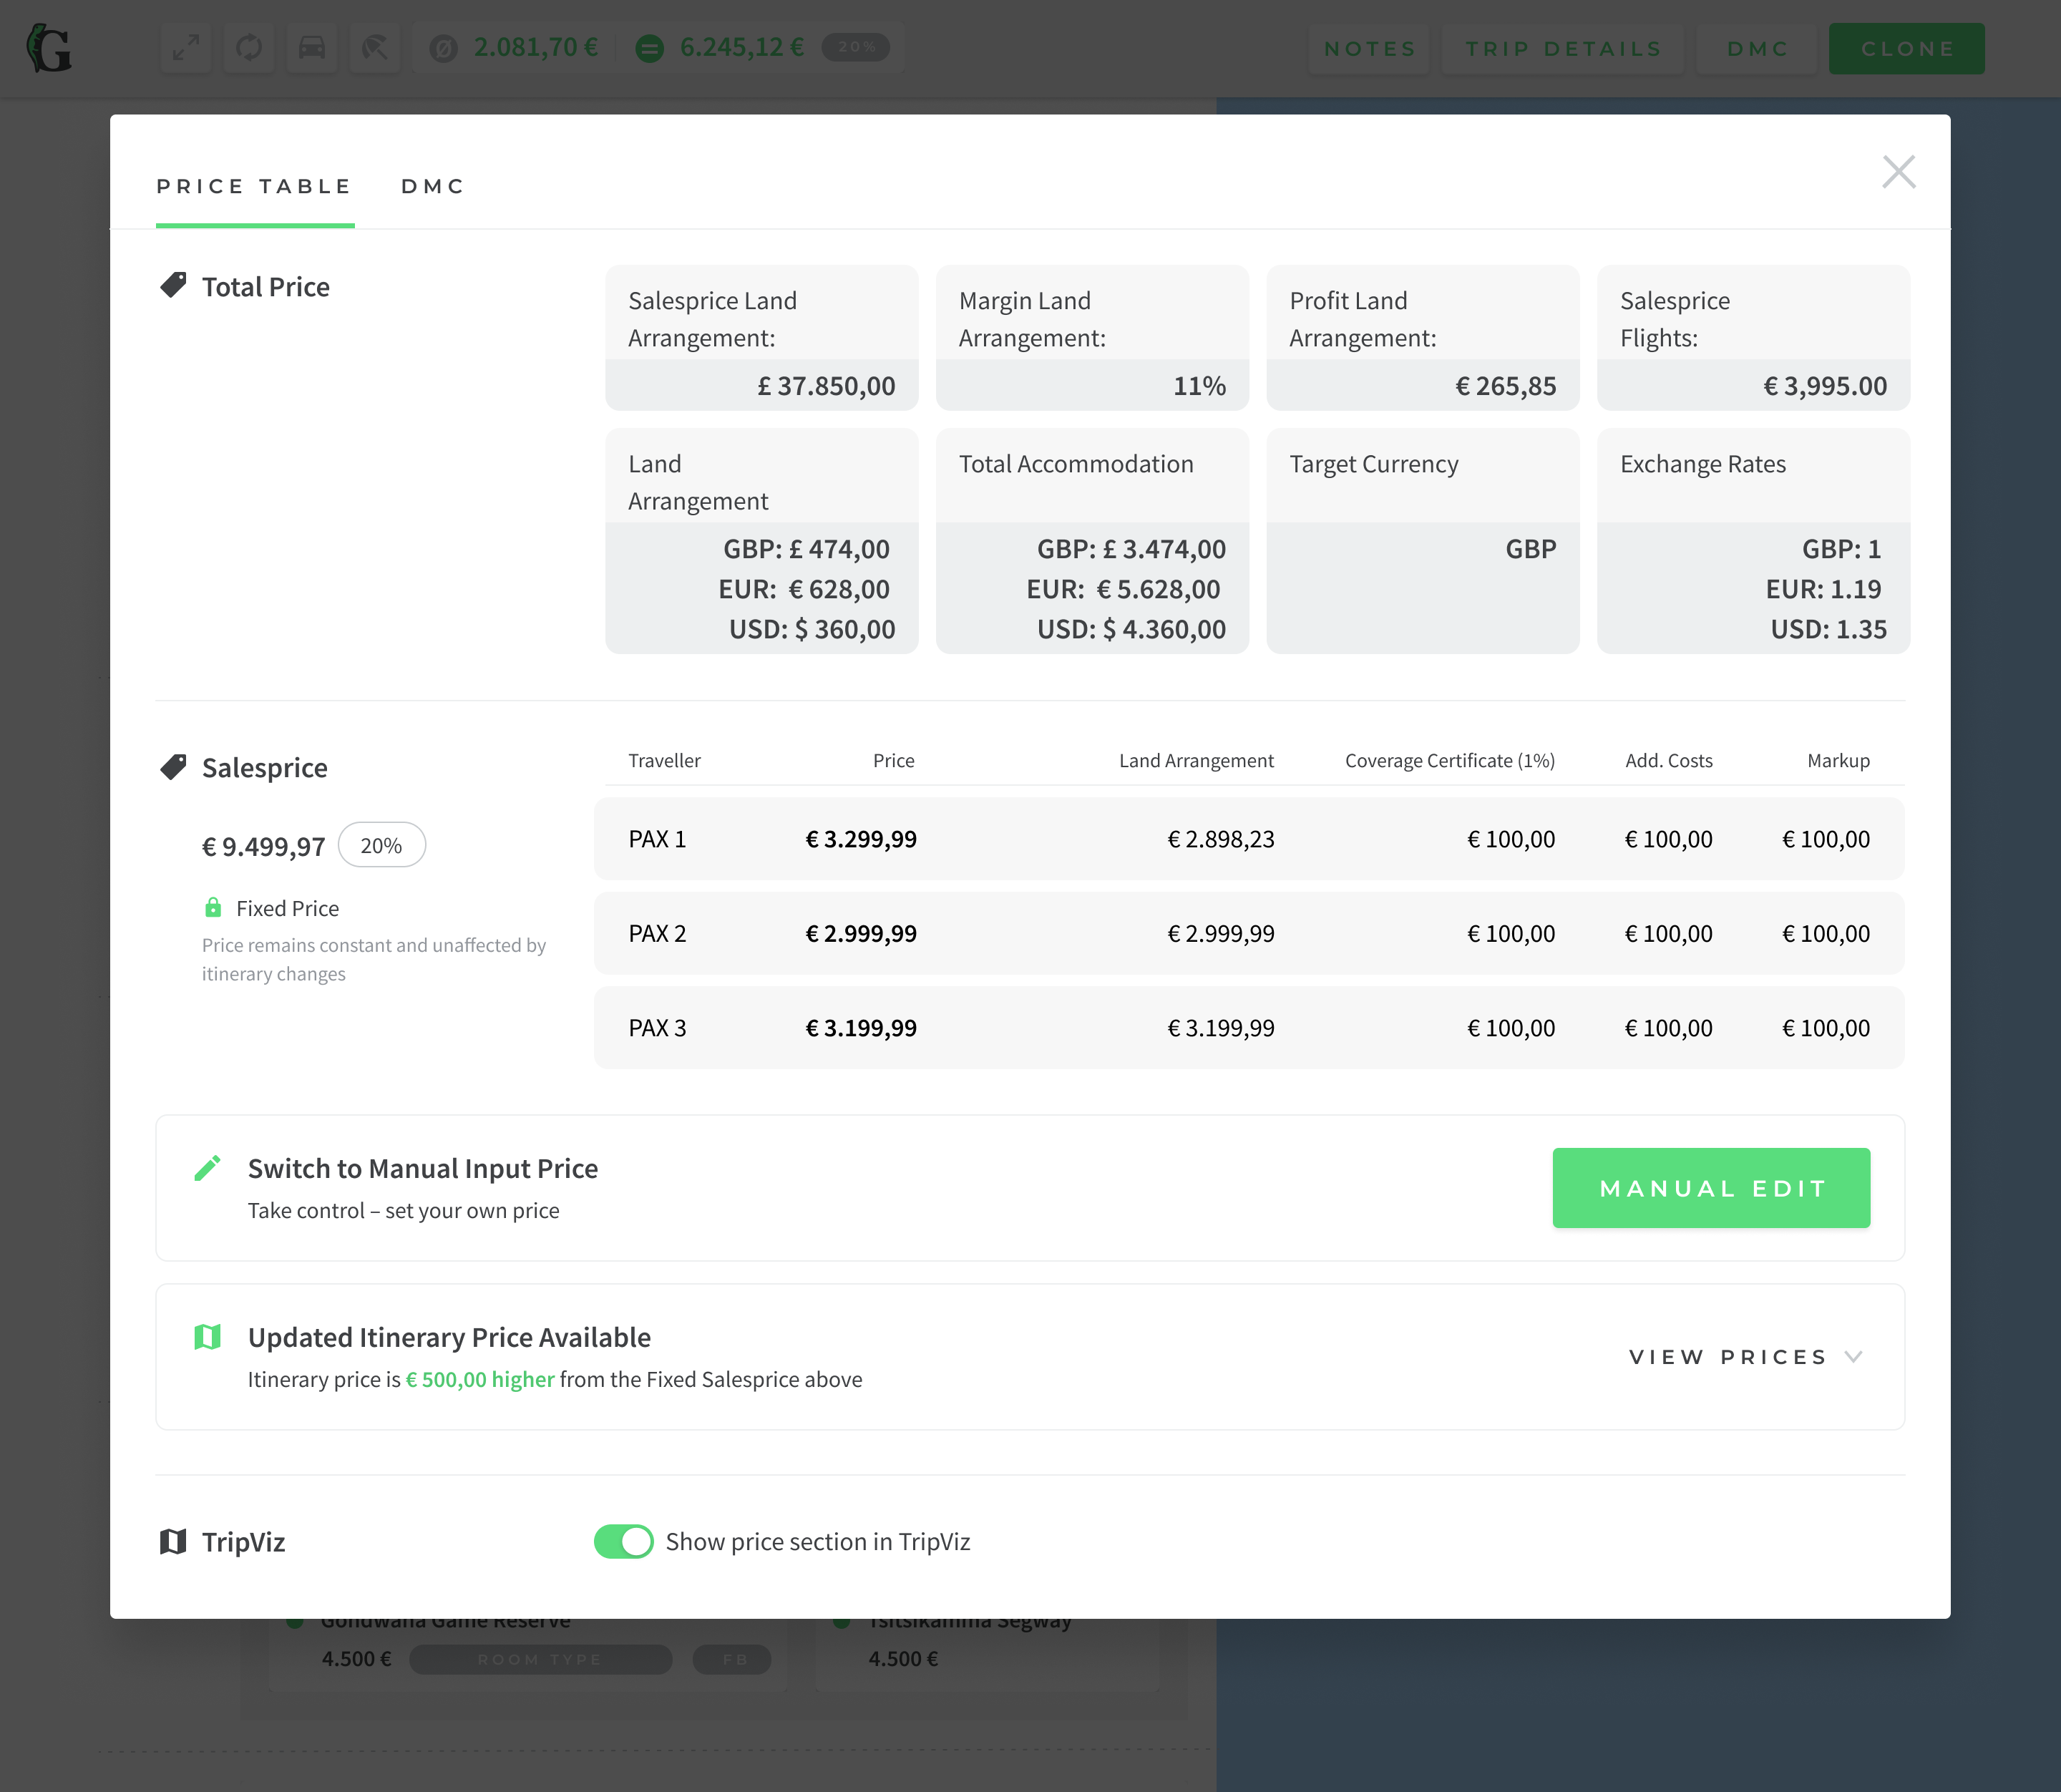Click the map icon beside Updated Itinerary

click(x=207, y=1337)
